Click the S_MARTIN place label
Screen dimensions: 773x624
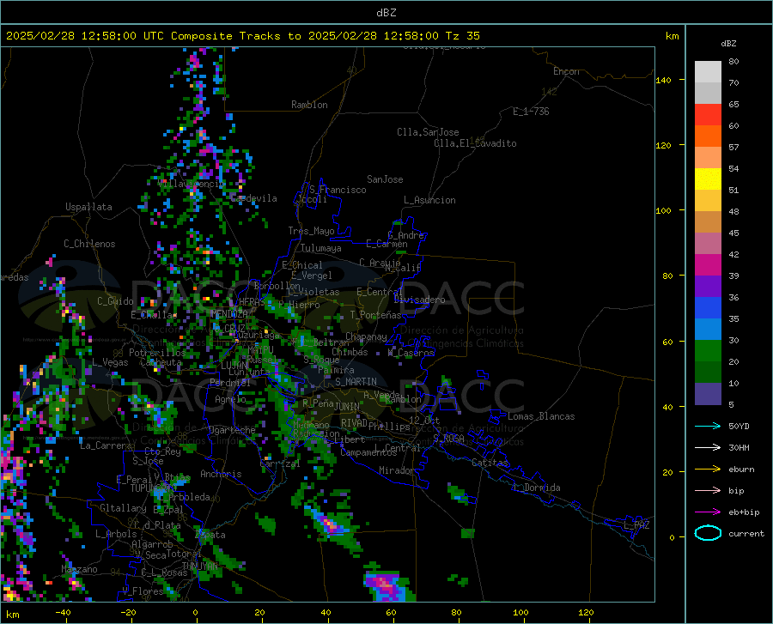pyautogui.click(x=356, y=382)
